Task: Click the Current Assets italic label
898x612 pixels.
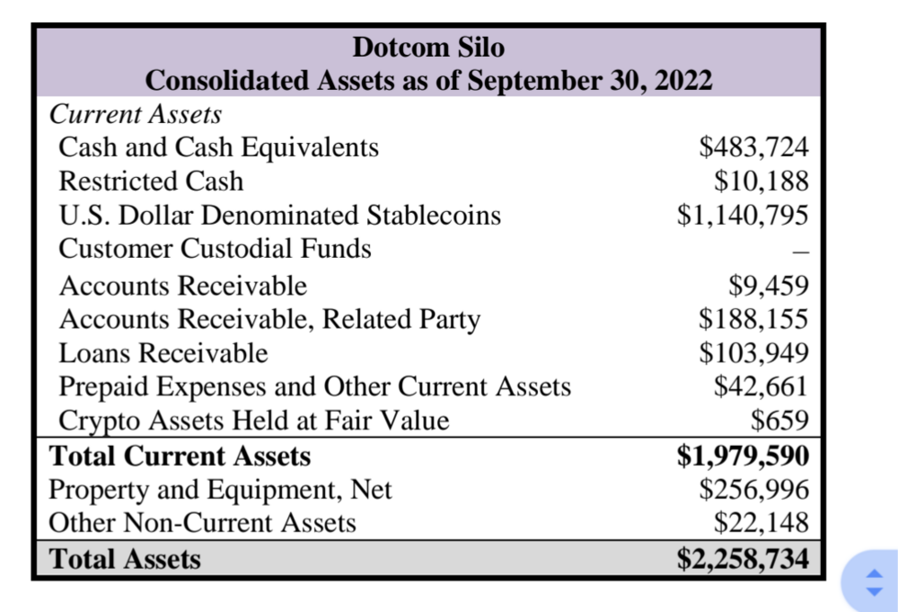Action: (135, 114)
